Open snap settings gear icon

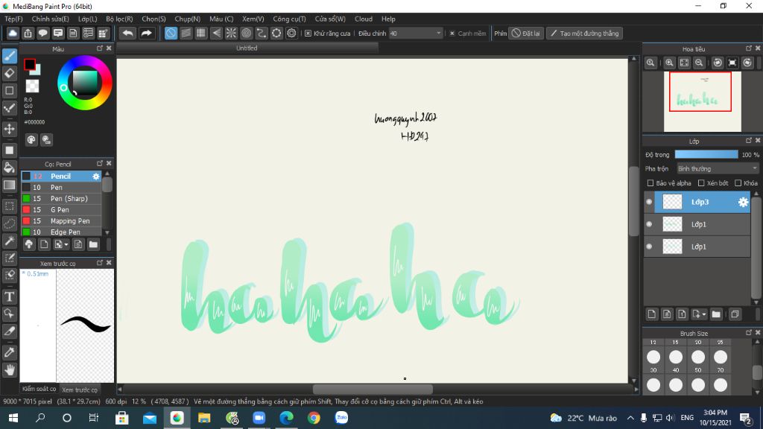click(x=291, y=33)
